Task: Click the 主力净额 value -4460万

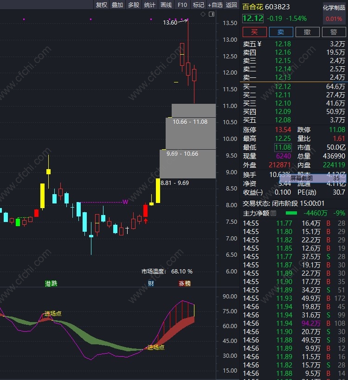Action: coord(316,213)
